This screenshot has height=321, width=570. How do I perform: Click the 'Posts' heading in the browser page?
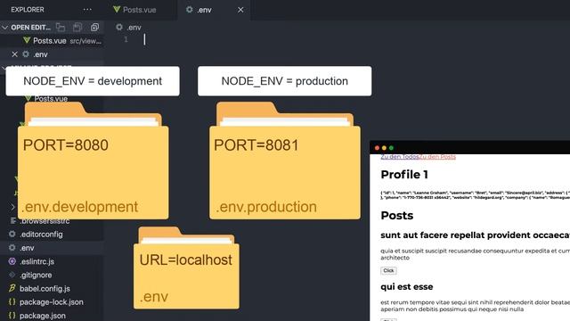[397, 216]
